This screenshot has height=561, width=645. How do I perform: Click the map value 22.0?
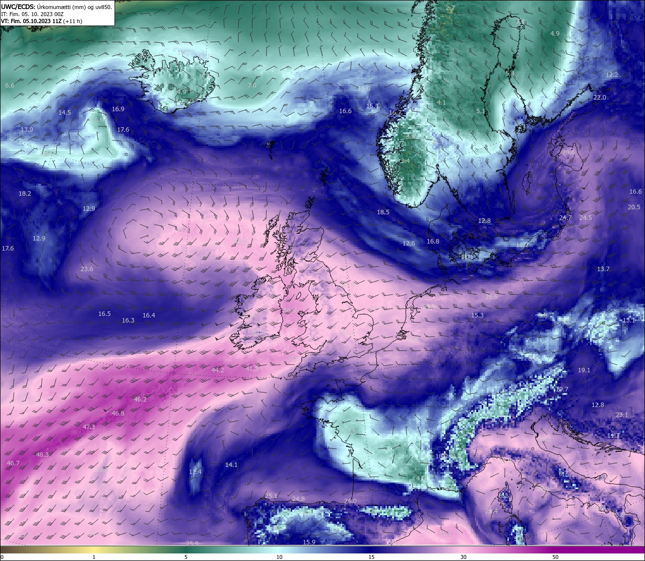[x=600, y=97]
